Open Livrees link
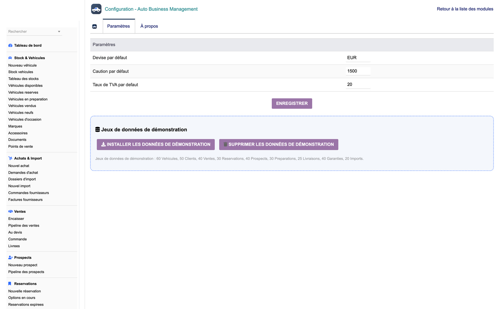499x309 pixels. coord(14,246)
